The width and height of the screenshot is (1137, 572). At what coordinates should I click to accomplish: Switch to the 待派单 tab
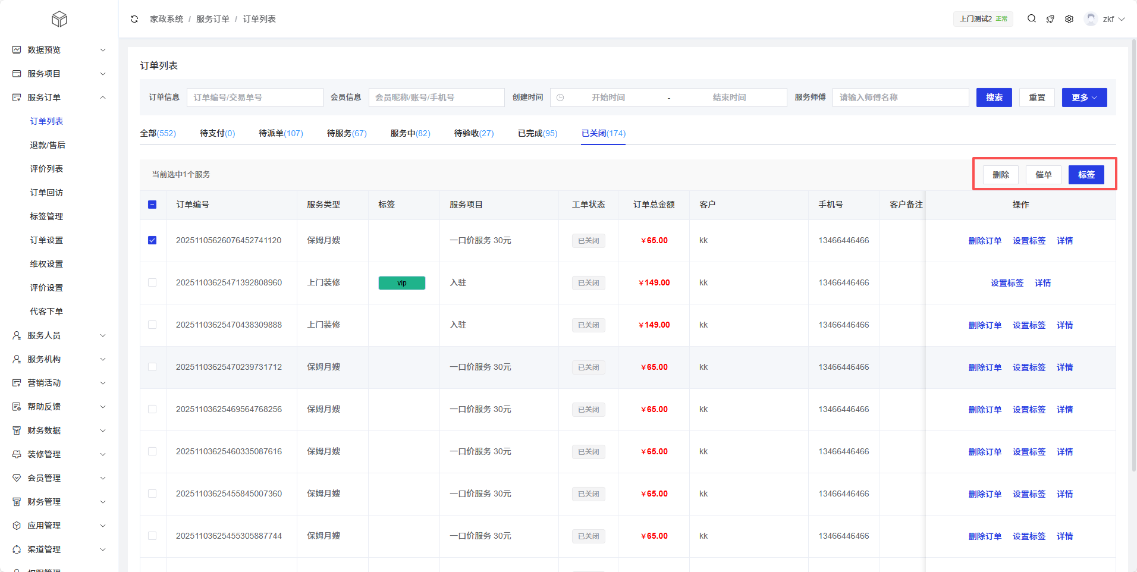pyautogui.click(x=281, y=133)
